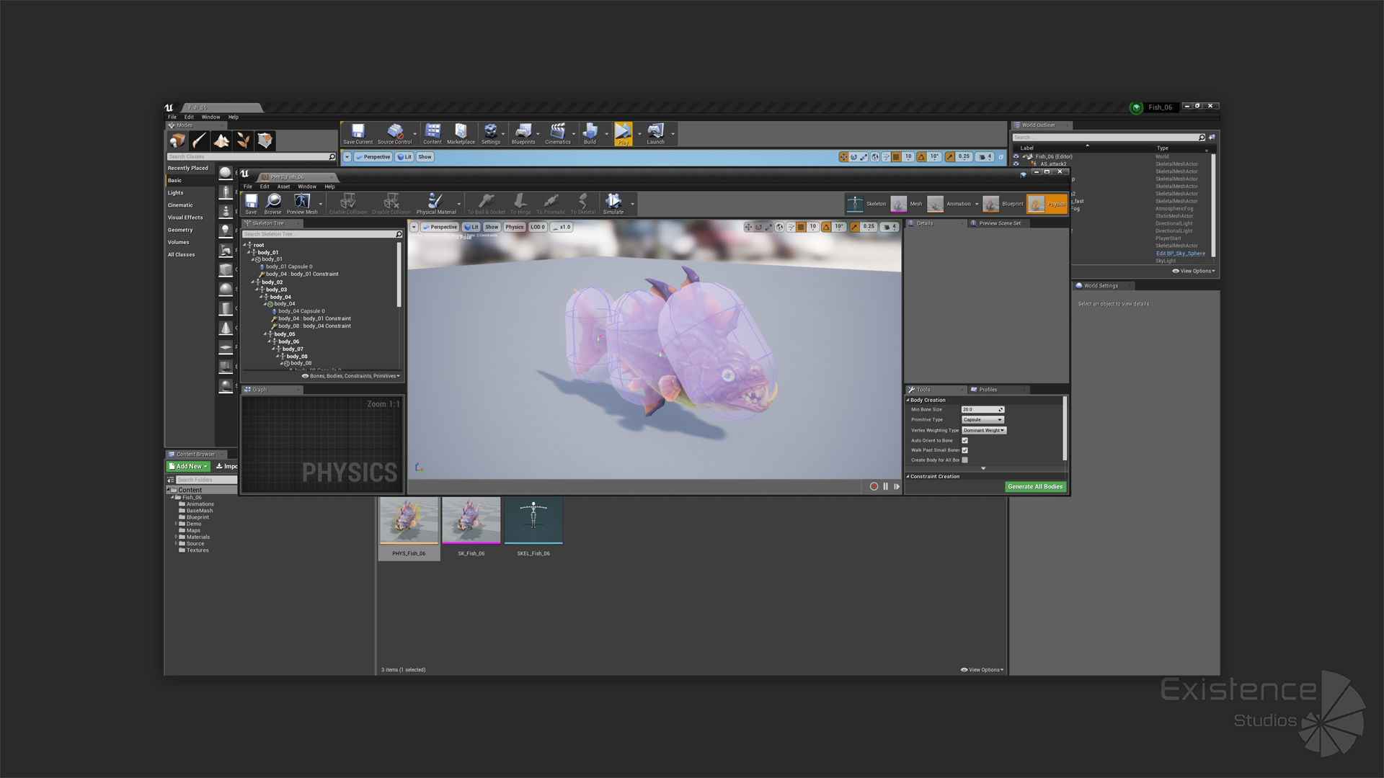Select Geometry category in Modes panel
The height and width of the screenshot is (778, 1384).
pyautogui.click(x=180, y=230)
